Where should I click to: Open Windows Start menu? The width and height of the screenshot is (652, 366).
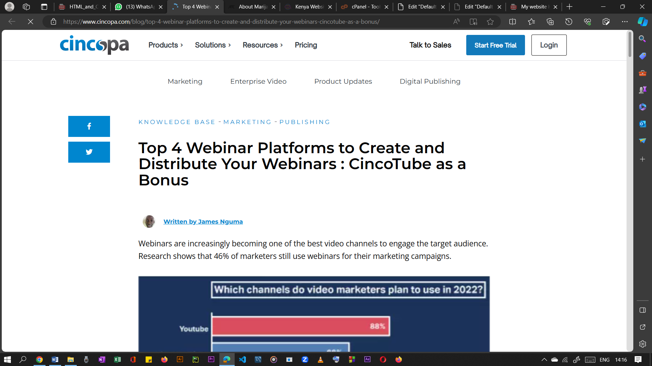click(7, 360)
